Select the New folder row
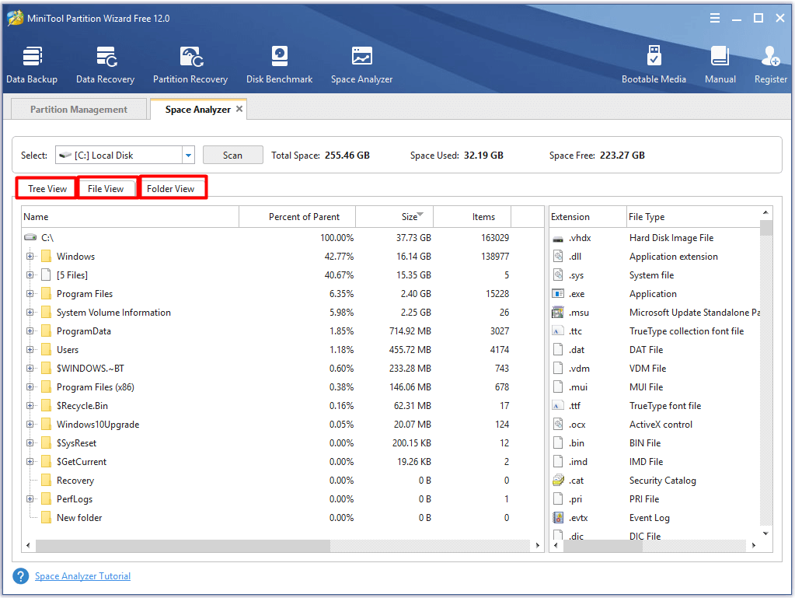 (282, 518)
